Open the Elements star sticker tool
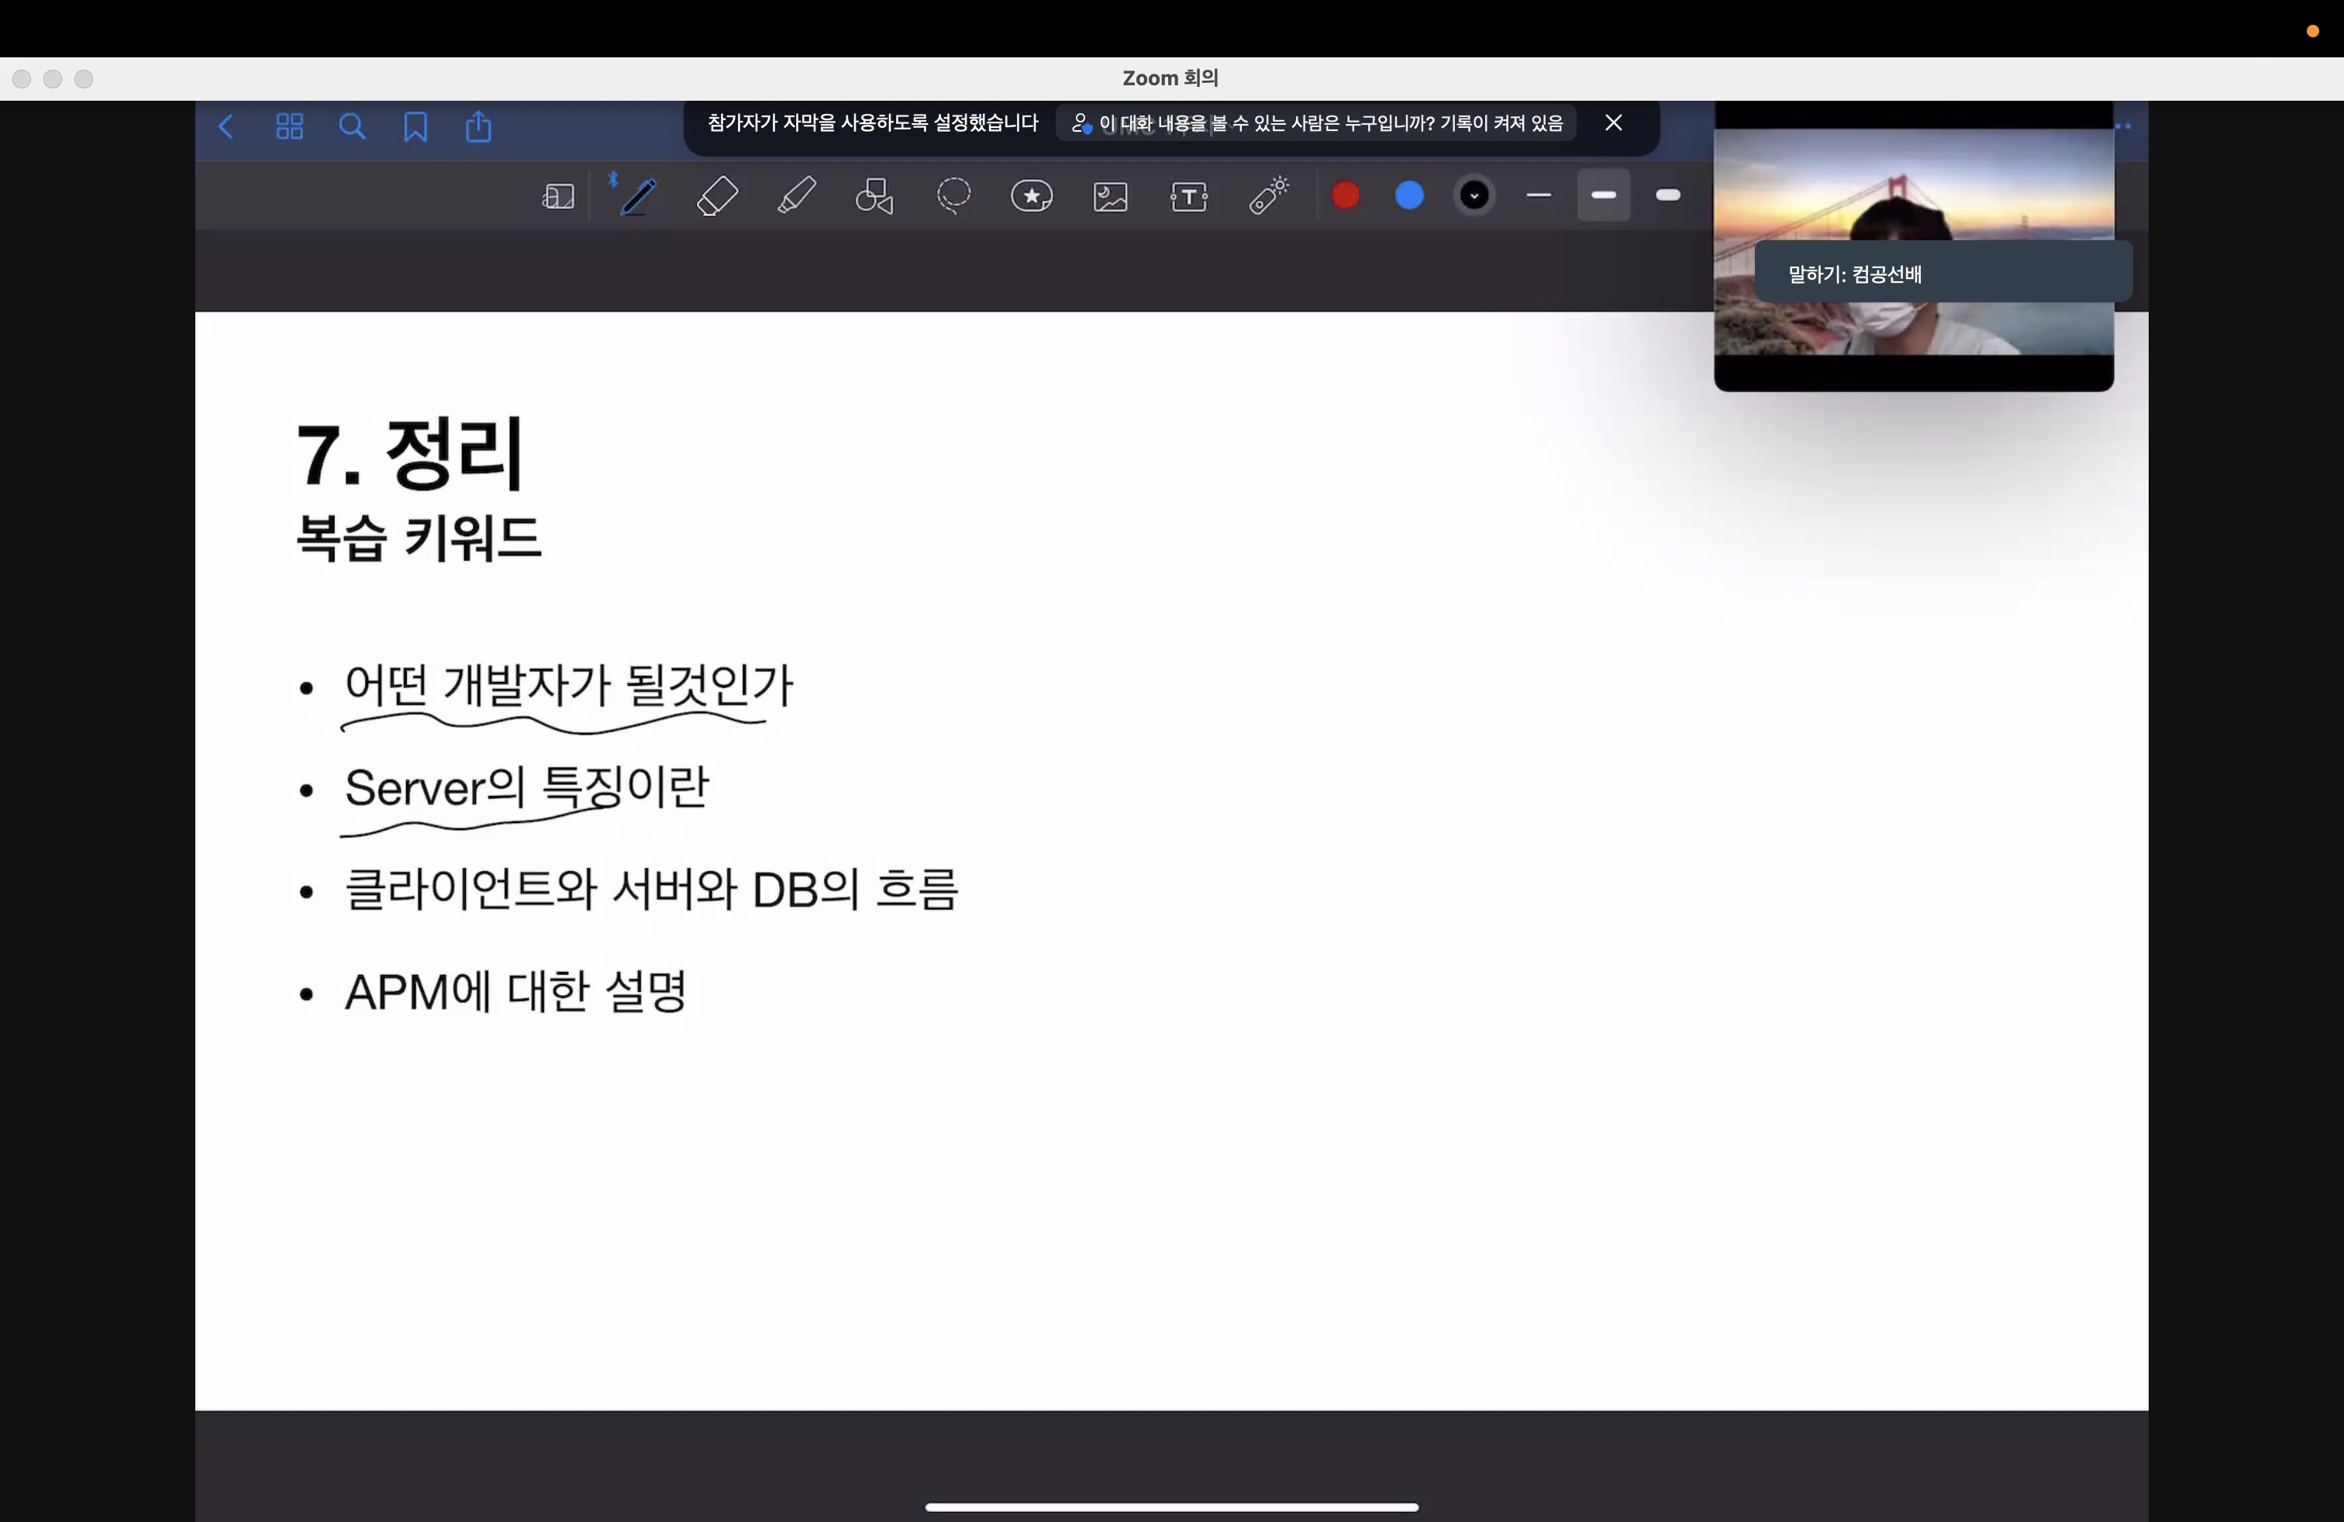 1032,196
